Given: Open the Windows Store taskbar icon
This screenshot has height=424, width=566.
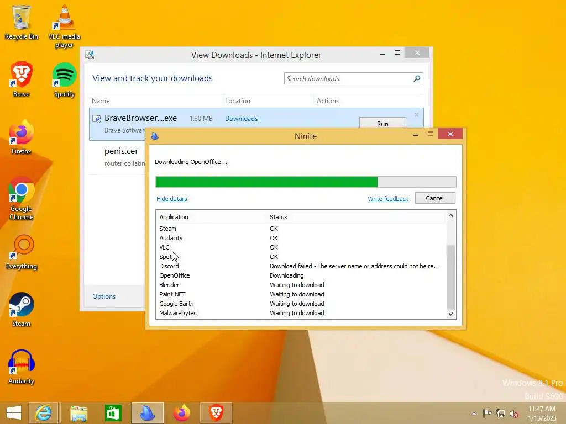Looking at the screenshot, I should [x=113, y=413].
